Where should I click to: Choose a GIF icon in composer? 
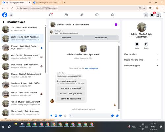click(65, 115)
